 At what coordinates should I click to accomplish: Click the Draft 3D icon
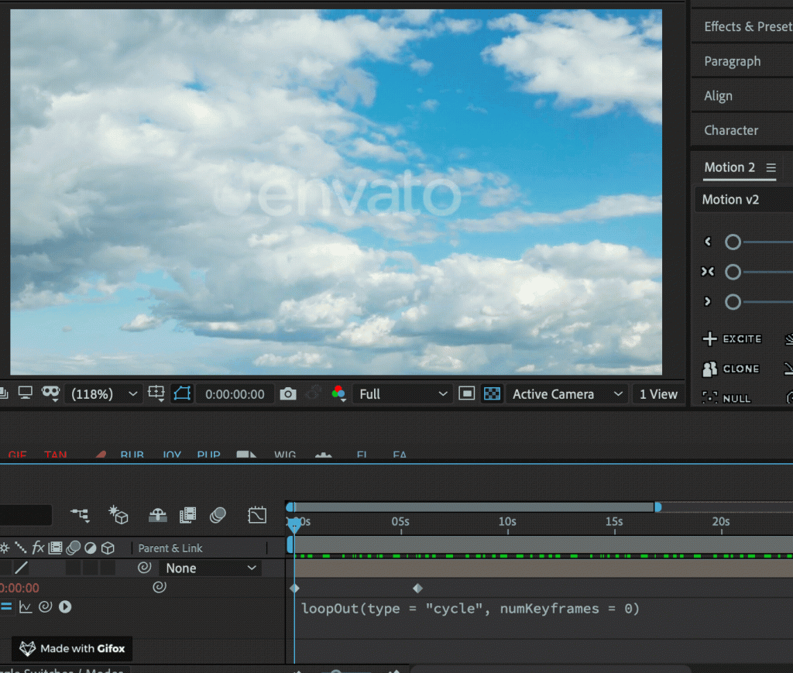point(118,515)
